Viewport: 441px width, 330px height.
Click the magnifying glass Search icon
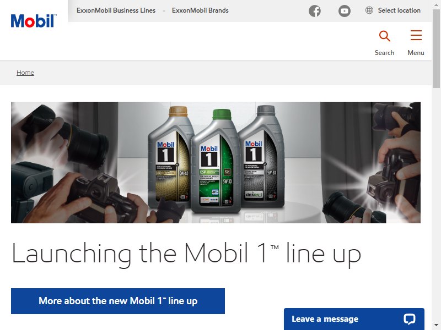coord(384,36)
